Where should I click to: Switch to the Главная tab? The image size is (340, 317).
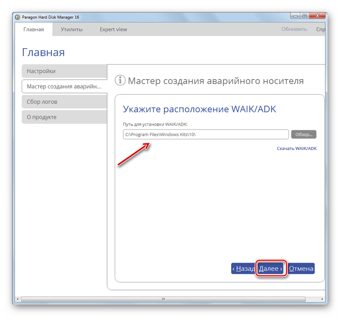click(x=33, y=29)
